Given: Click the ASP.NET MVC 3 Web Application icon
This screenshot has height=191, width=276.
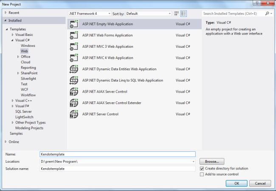Looking at the screenshot, I should [x=74, y=46].
